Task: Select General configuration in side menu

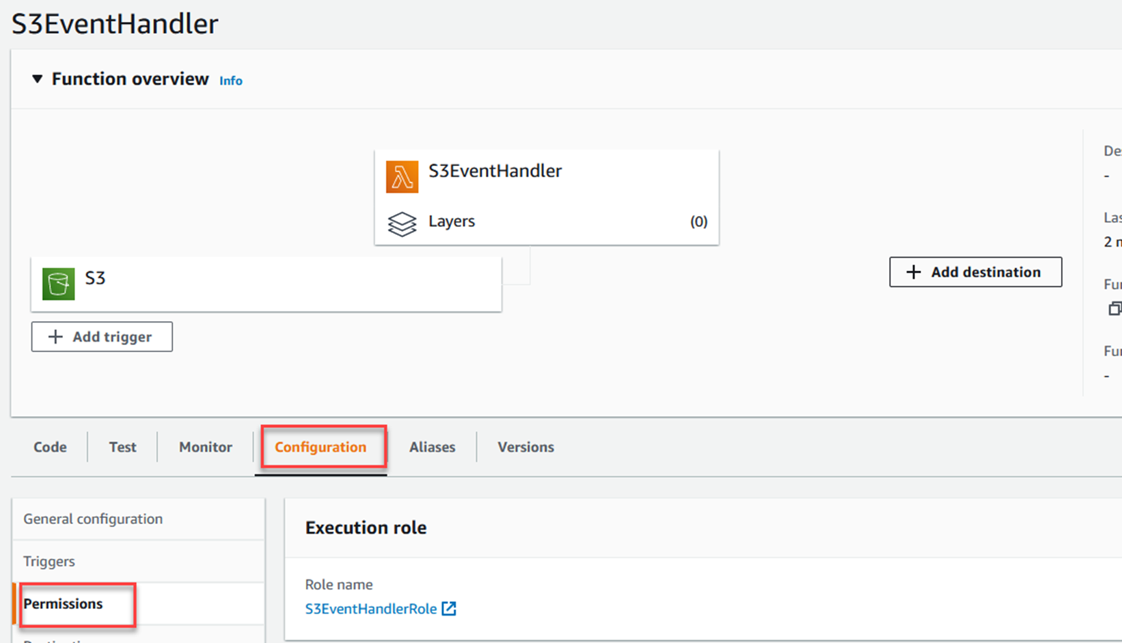Action: [x=139, y=519]
